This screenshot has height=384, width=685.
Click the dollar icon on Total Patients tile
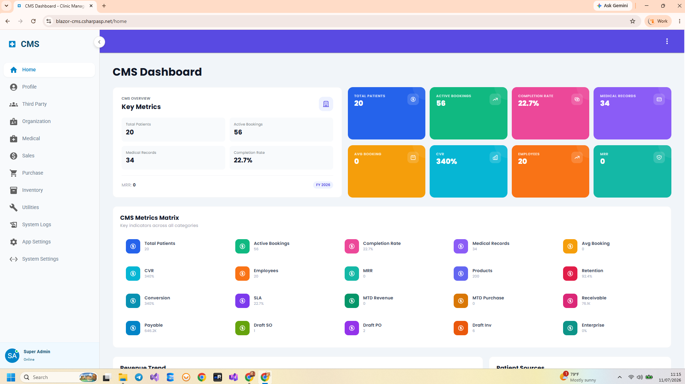click(x=413, y=99)
